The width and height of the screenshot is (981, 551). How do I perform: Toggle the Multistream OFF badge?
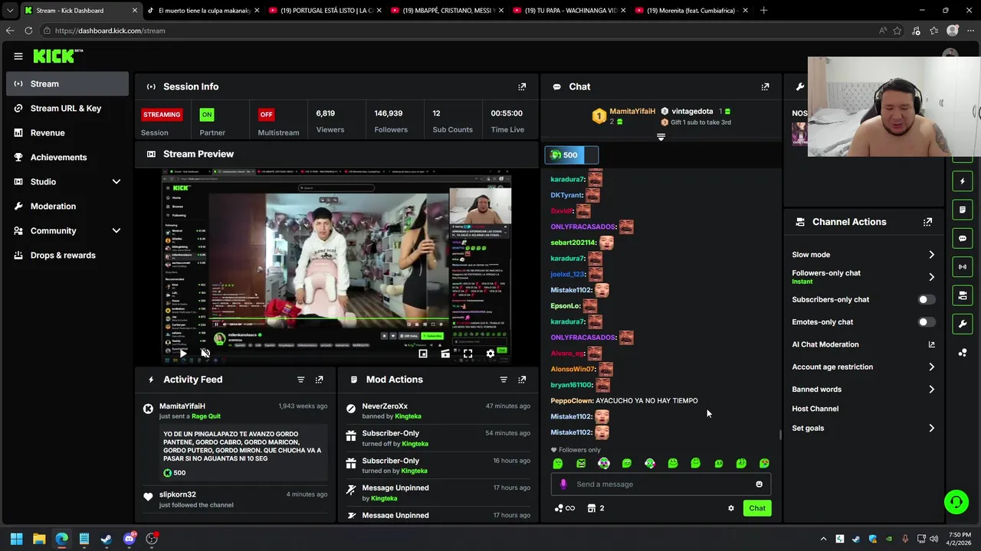point(266,115)
